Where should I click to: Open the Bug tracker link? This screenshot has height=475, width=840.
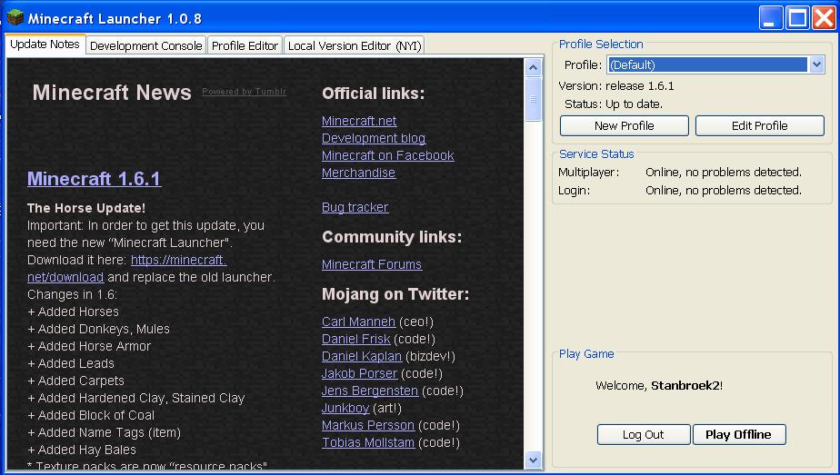(x=355, y=207)
